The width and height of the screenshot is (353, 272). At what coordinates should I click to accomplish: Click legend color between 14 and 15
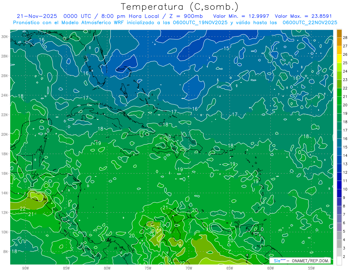pyautogui.click(x=339, y=151)
